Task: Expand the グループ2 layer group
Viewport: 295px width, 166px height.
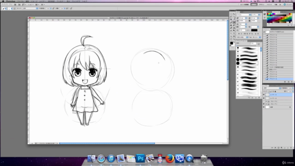Action: point(266,101)
